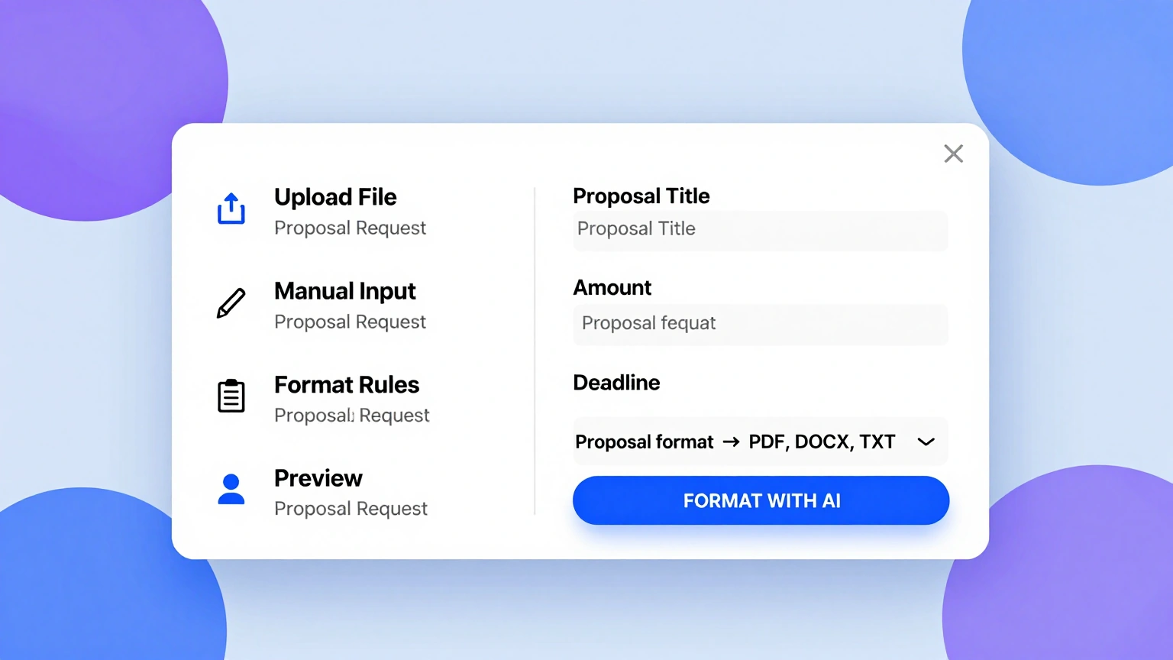Click Proposal Request subtitle under Manual Input
Screen dimensions: 1173x660
(x=350, y=322)
